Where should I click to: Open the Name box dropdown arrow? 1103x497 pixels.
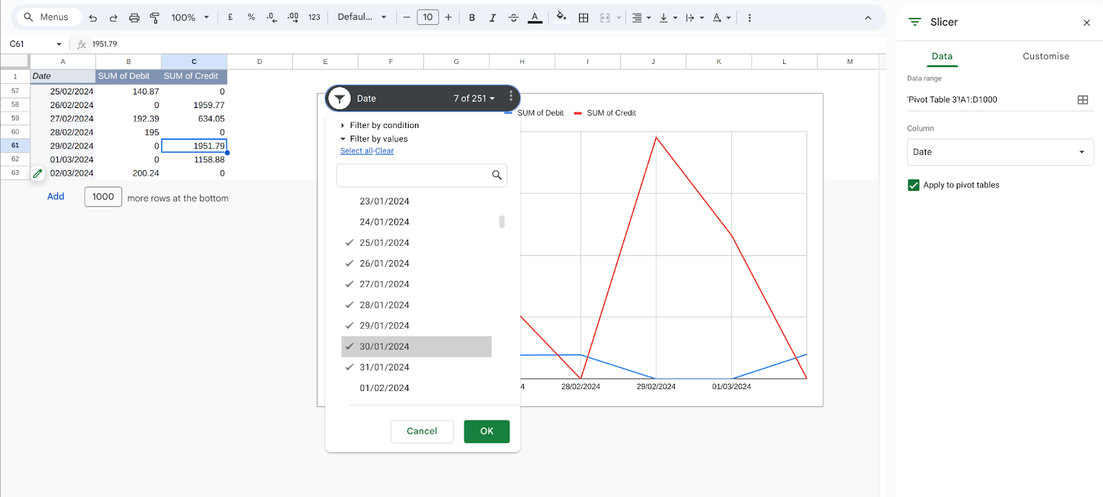tap(59, 44)
